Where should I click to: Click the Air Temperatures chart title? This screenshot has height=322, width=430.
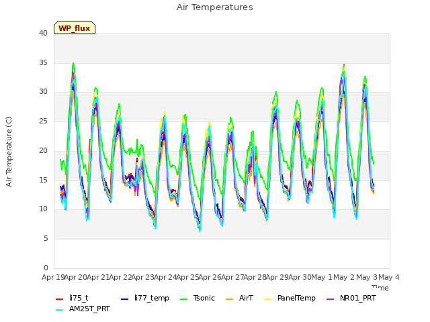(215, 7)
